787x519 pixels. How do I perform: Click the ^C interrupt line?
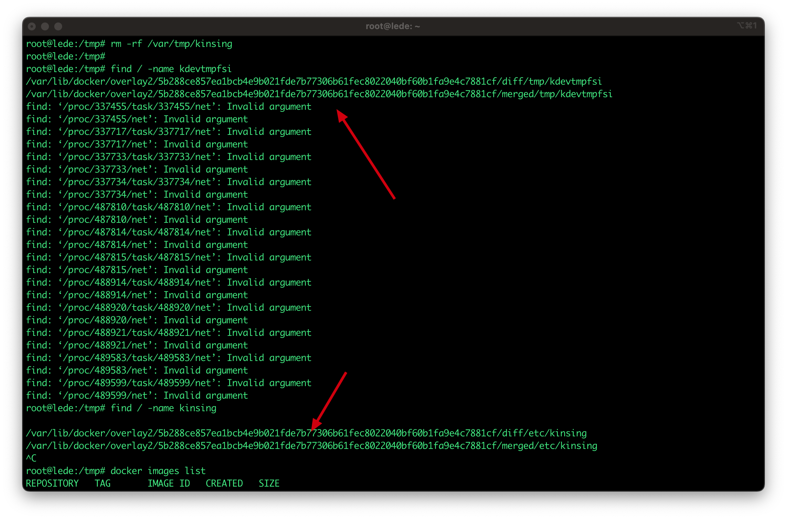(31, 459)
